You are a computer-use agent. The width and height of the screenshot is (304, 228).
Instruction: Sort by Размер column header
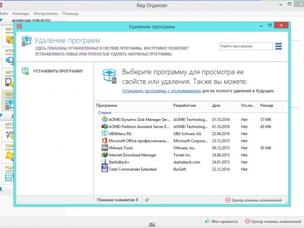point(270,106)
